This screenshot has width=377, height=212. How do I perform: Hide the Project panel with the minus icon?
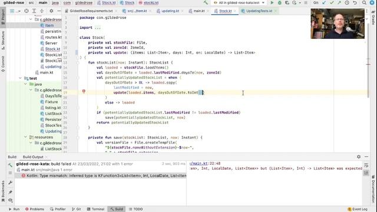coord(59,11)
